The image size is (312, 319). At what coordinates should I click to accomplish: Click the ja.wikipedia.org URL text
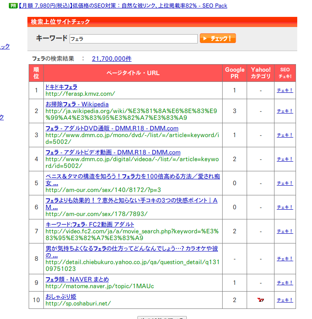[x=131, y=114]
